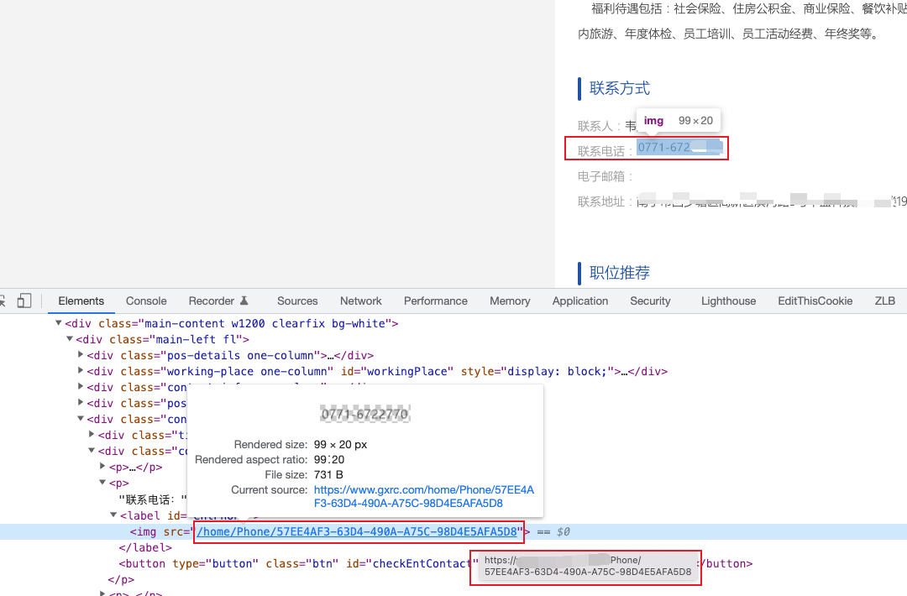Open the Current source gxrc.com URL
The width and height of the screenshot is (907, 596).
424,497
